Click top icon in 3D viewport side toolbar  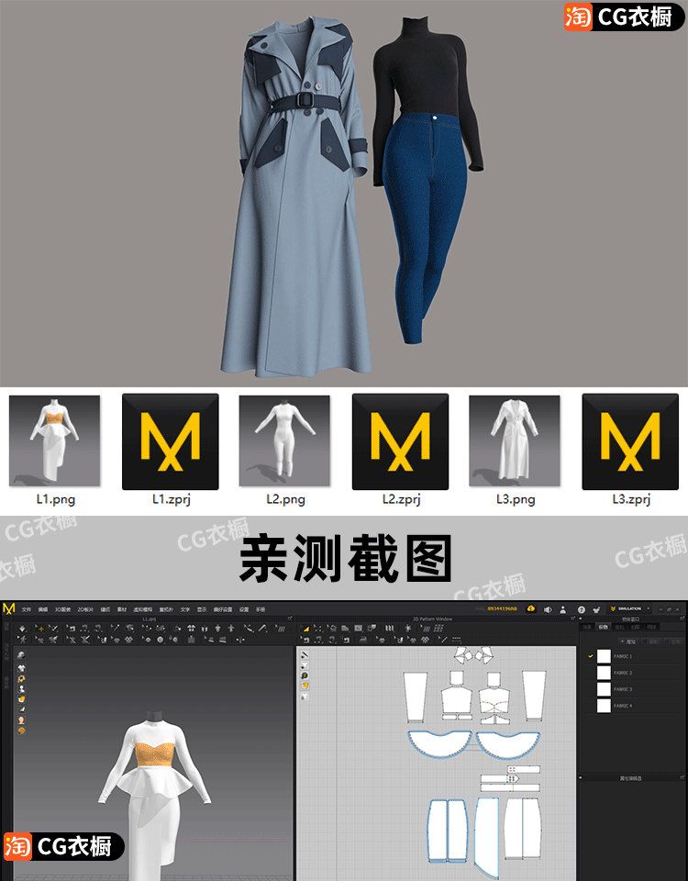[x=21, y=654]
